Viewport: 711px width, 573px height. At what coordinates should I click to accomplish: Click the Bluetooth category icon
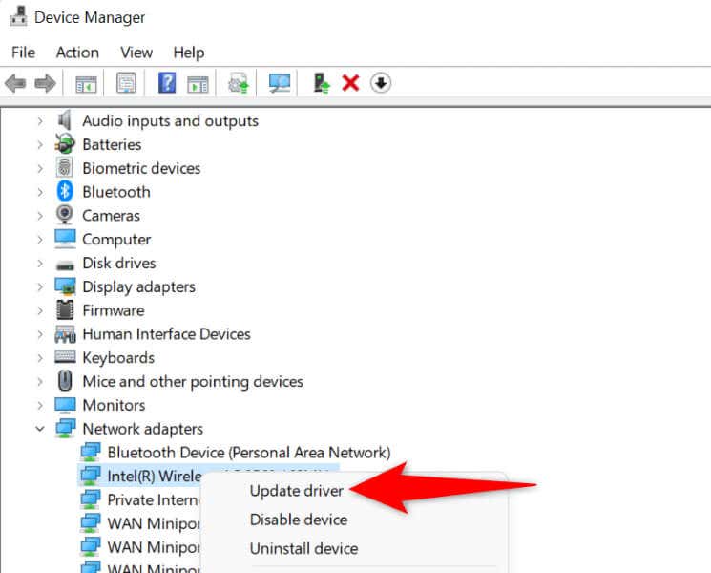tap(65, 192)
